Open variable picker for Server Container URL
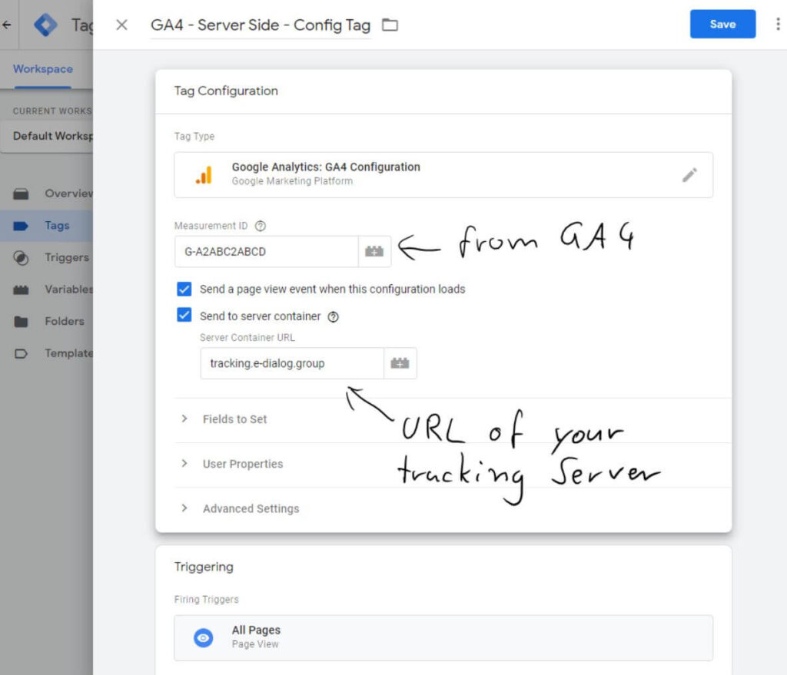787x675 pixels. pos(400,362)
